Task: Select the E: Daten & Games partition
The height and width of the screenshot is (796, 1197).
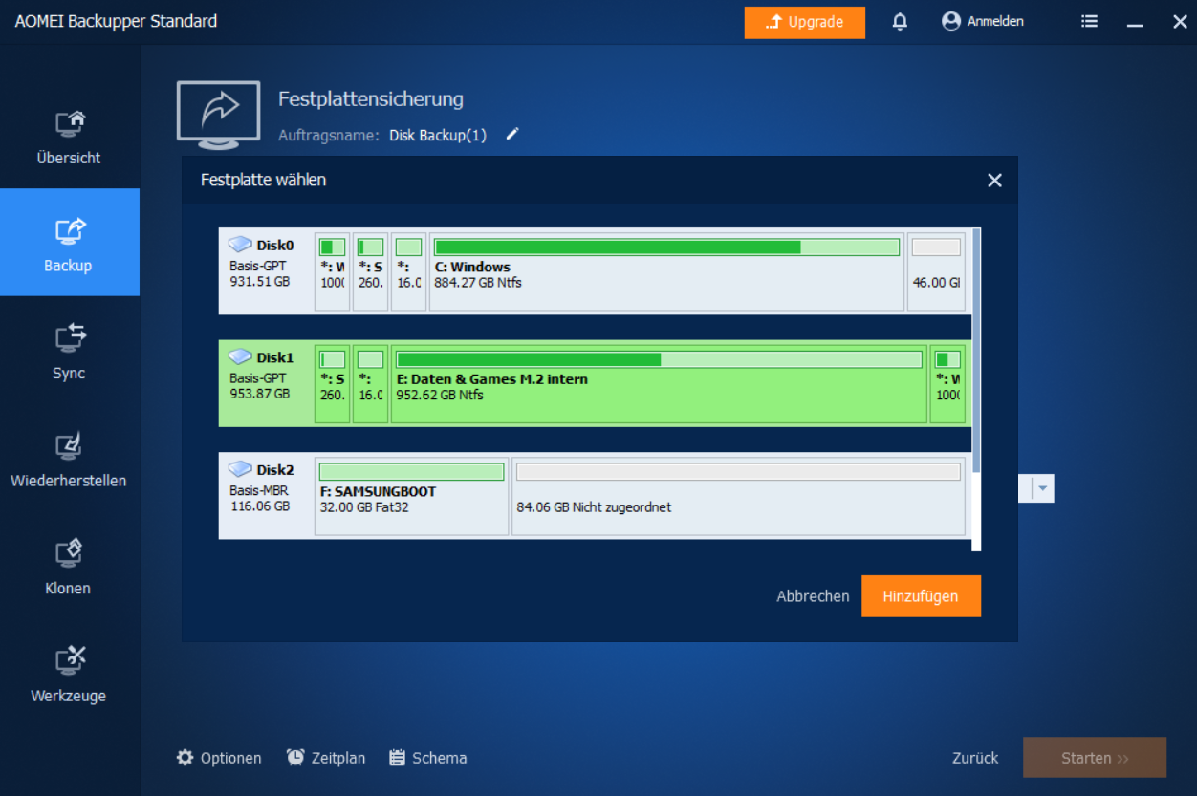Action: tap(659, 384)
